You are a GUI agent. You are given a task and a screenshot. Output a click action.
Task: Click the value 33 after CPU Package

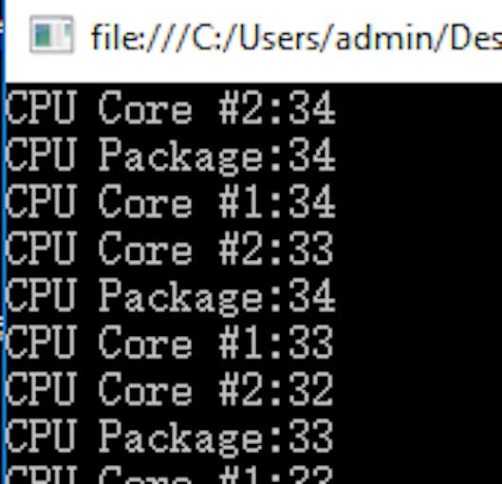click(x=311, y=436)
